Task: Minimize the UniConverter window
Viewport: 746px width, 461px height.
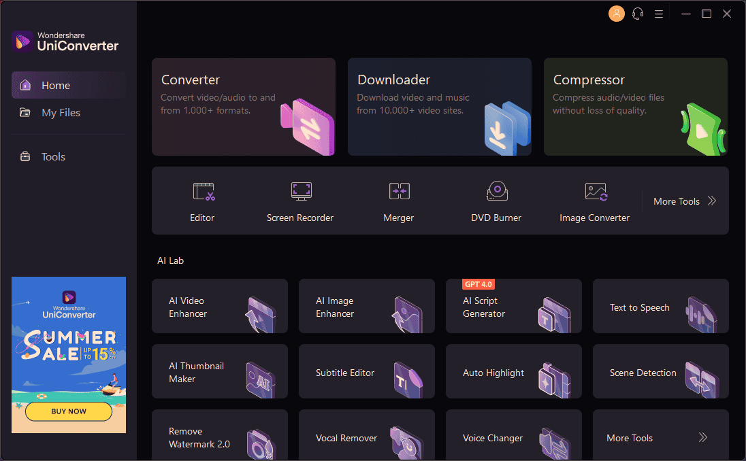Action: tap(685, 14)
